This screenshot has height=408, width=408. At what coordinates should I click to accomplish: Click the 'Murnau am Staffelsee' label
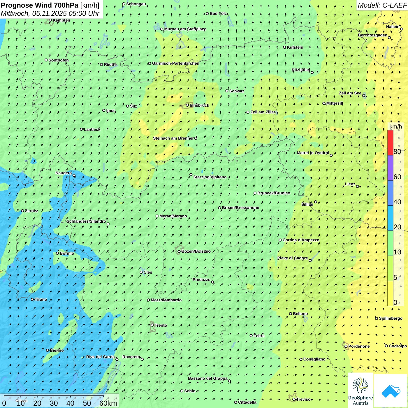(185, 29)
